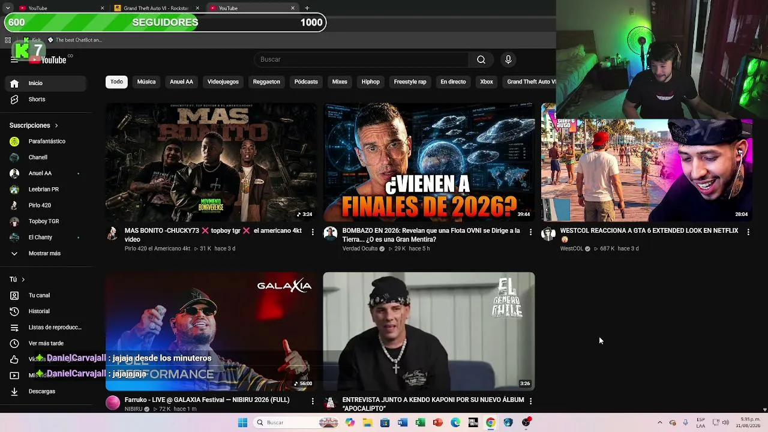Start voice search with the microphone icon

508,59
